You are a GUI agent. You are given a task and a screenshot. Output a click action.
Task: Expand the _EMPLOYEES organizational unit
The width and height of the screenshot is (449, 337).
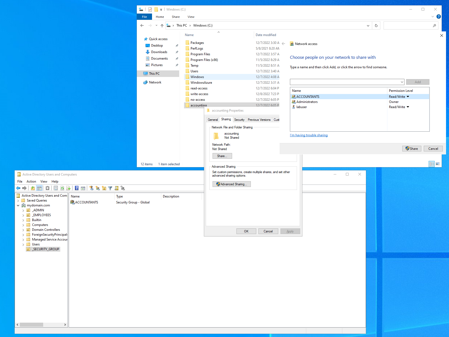tap(23, 215)
